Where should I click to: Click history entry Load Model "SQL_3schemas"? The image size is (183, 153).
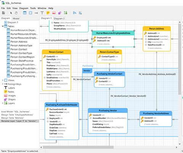pyautogui.click(x=16, y=112)
